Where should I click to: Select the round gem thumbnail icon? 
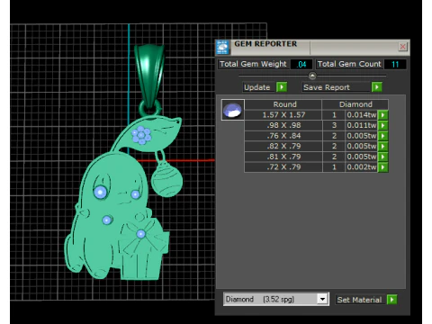click(x=233, y=110)
